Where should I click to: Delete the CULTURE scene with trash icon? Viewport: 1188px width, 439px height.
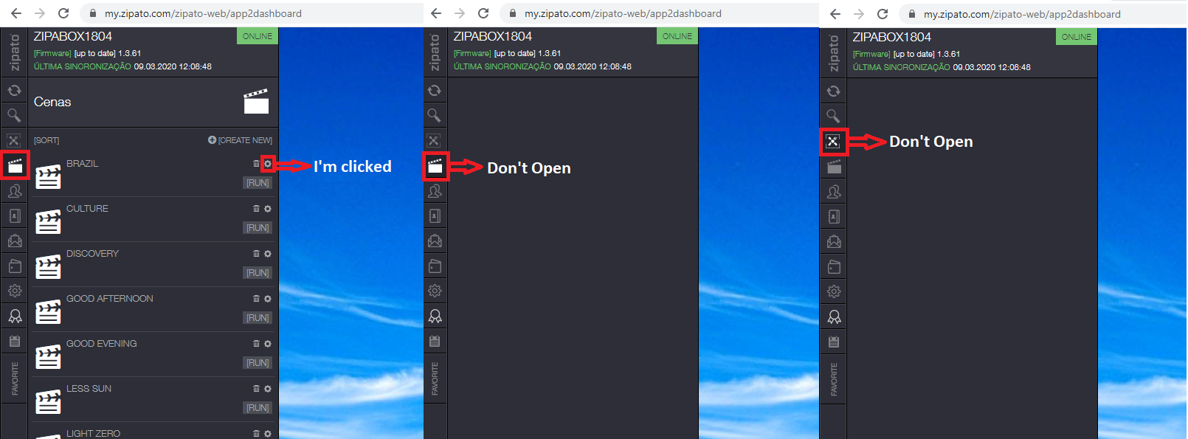[x=256, y=209]
